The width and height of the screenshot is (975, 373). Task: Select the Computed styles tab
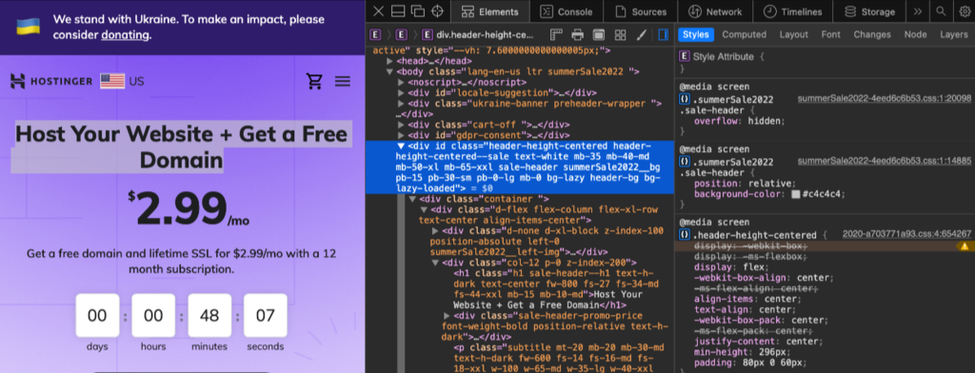coord(744,34)
